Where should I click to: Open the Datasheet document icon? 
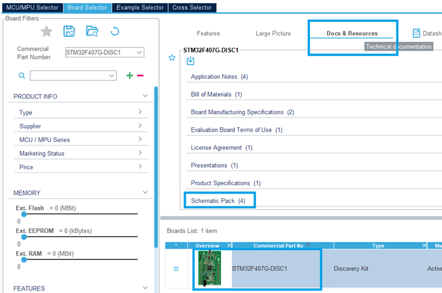tap(416, 34)
